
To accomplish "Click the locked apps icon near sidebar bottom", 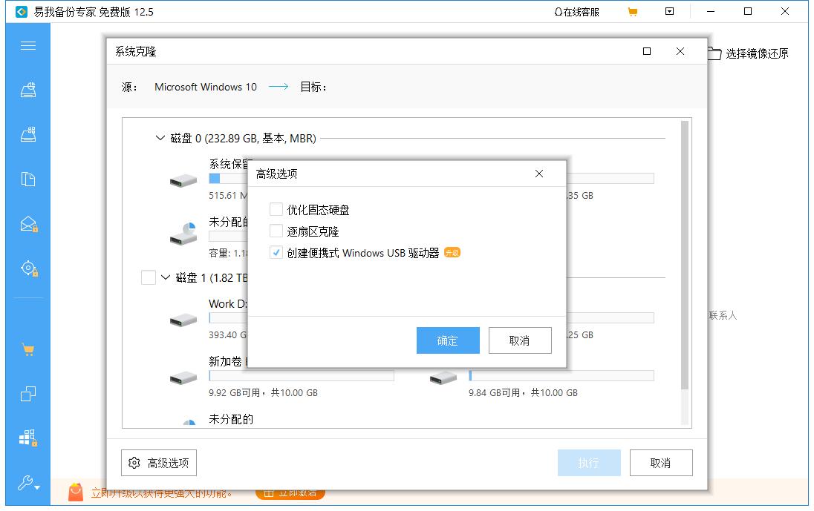I will 28,438.
